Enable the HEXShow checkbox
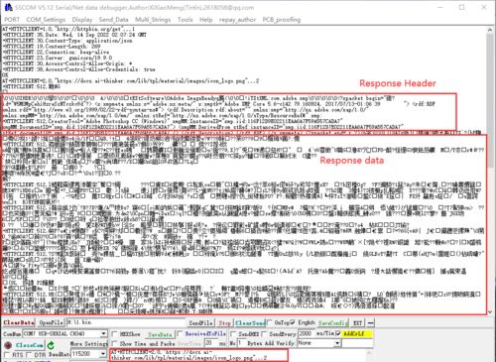496x362 pixels. pyautogui.click(x=114, y=334)
